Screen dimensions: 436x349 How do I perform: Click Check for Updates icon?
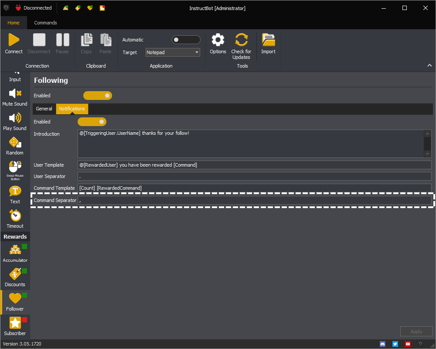tap(241, 40)
